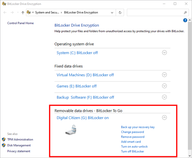192x158 pixels.
Task: Expand System (C:) drive options
Action: [x=164, y=53]
